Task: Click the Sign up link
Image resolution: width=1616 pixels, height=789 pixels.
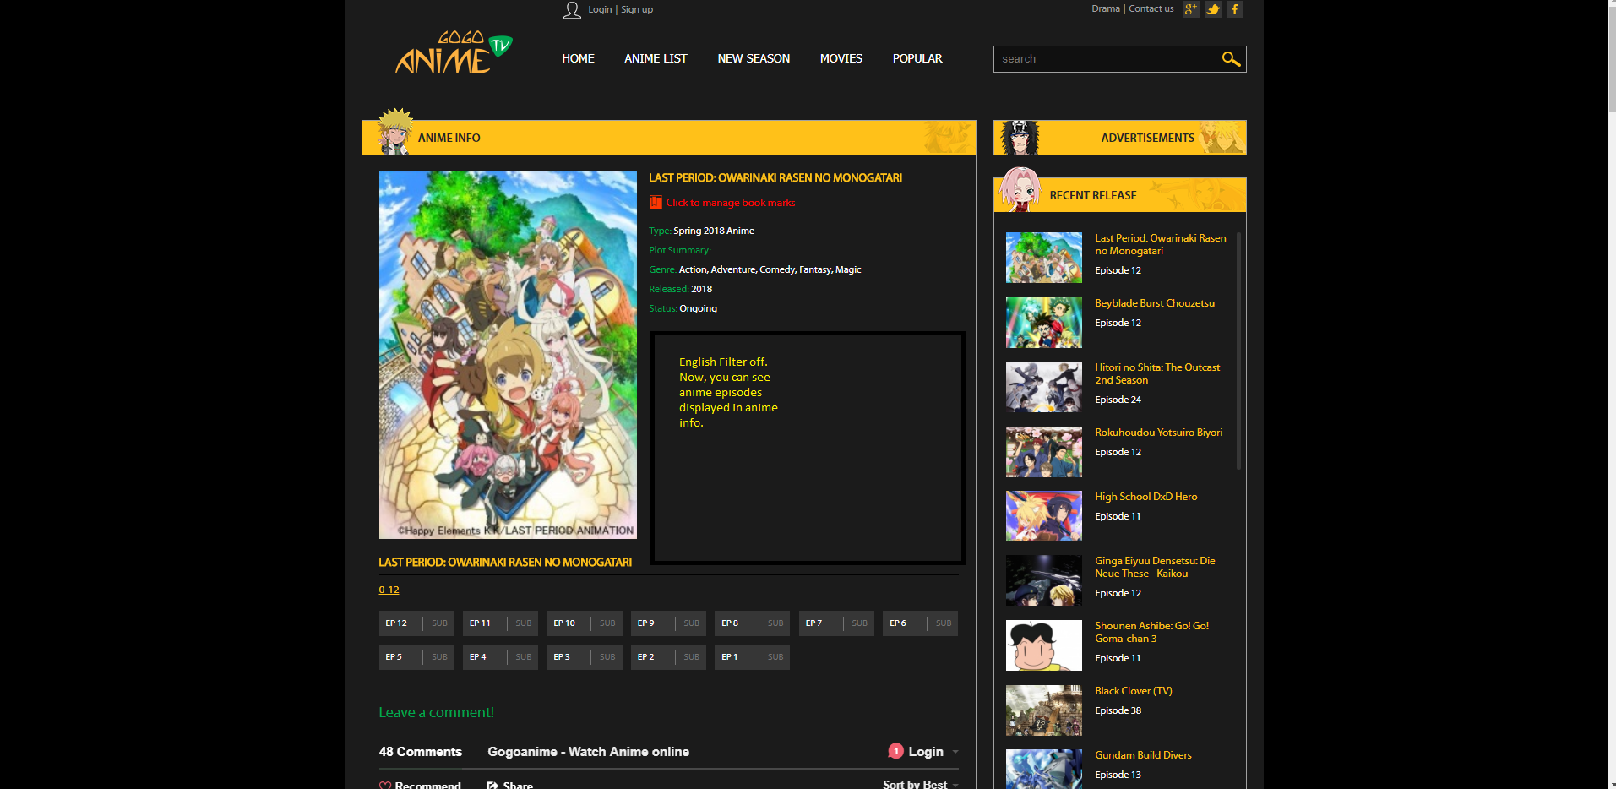Action: tap(637, 9)
